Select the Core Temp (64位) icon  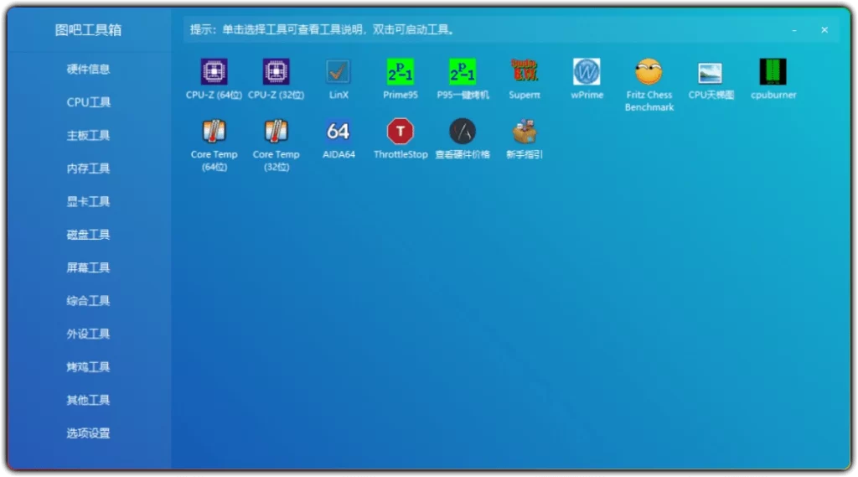(x=214, y=132)
